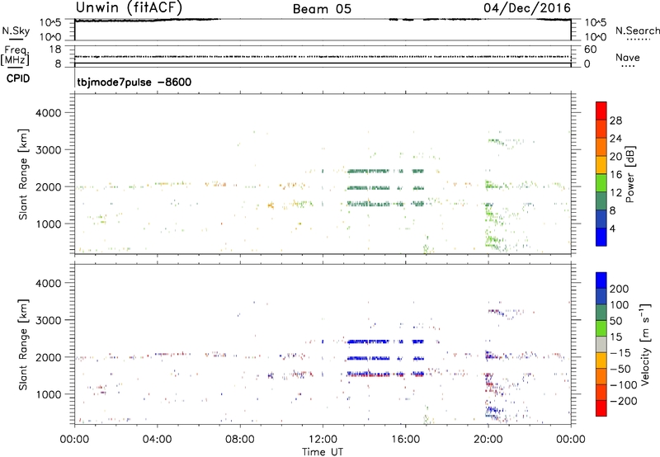Click the dotted line sample under 'N.Search'
This screenshot has width=660, height=457.
click(639, 40)
